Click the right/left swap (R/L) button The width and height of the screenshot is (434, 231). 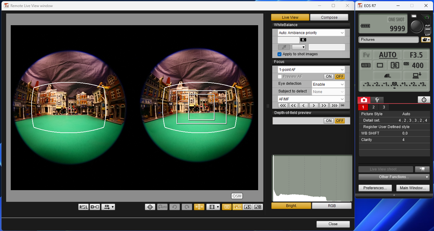[83, 207]
